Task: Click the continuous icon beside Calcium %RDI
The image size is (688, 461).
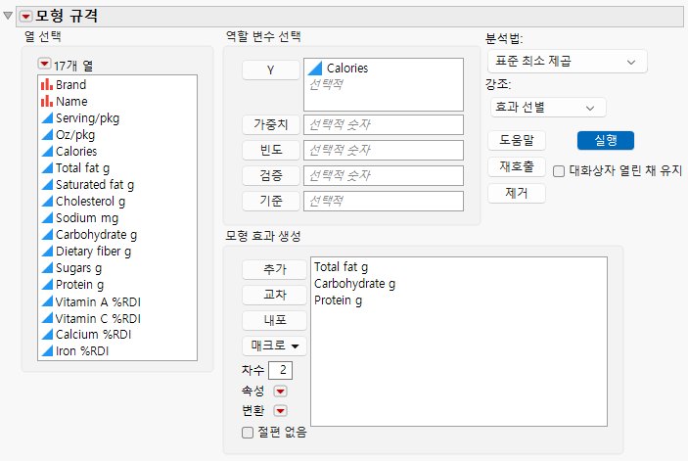Action: tap(47, 335)
